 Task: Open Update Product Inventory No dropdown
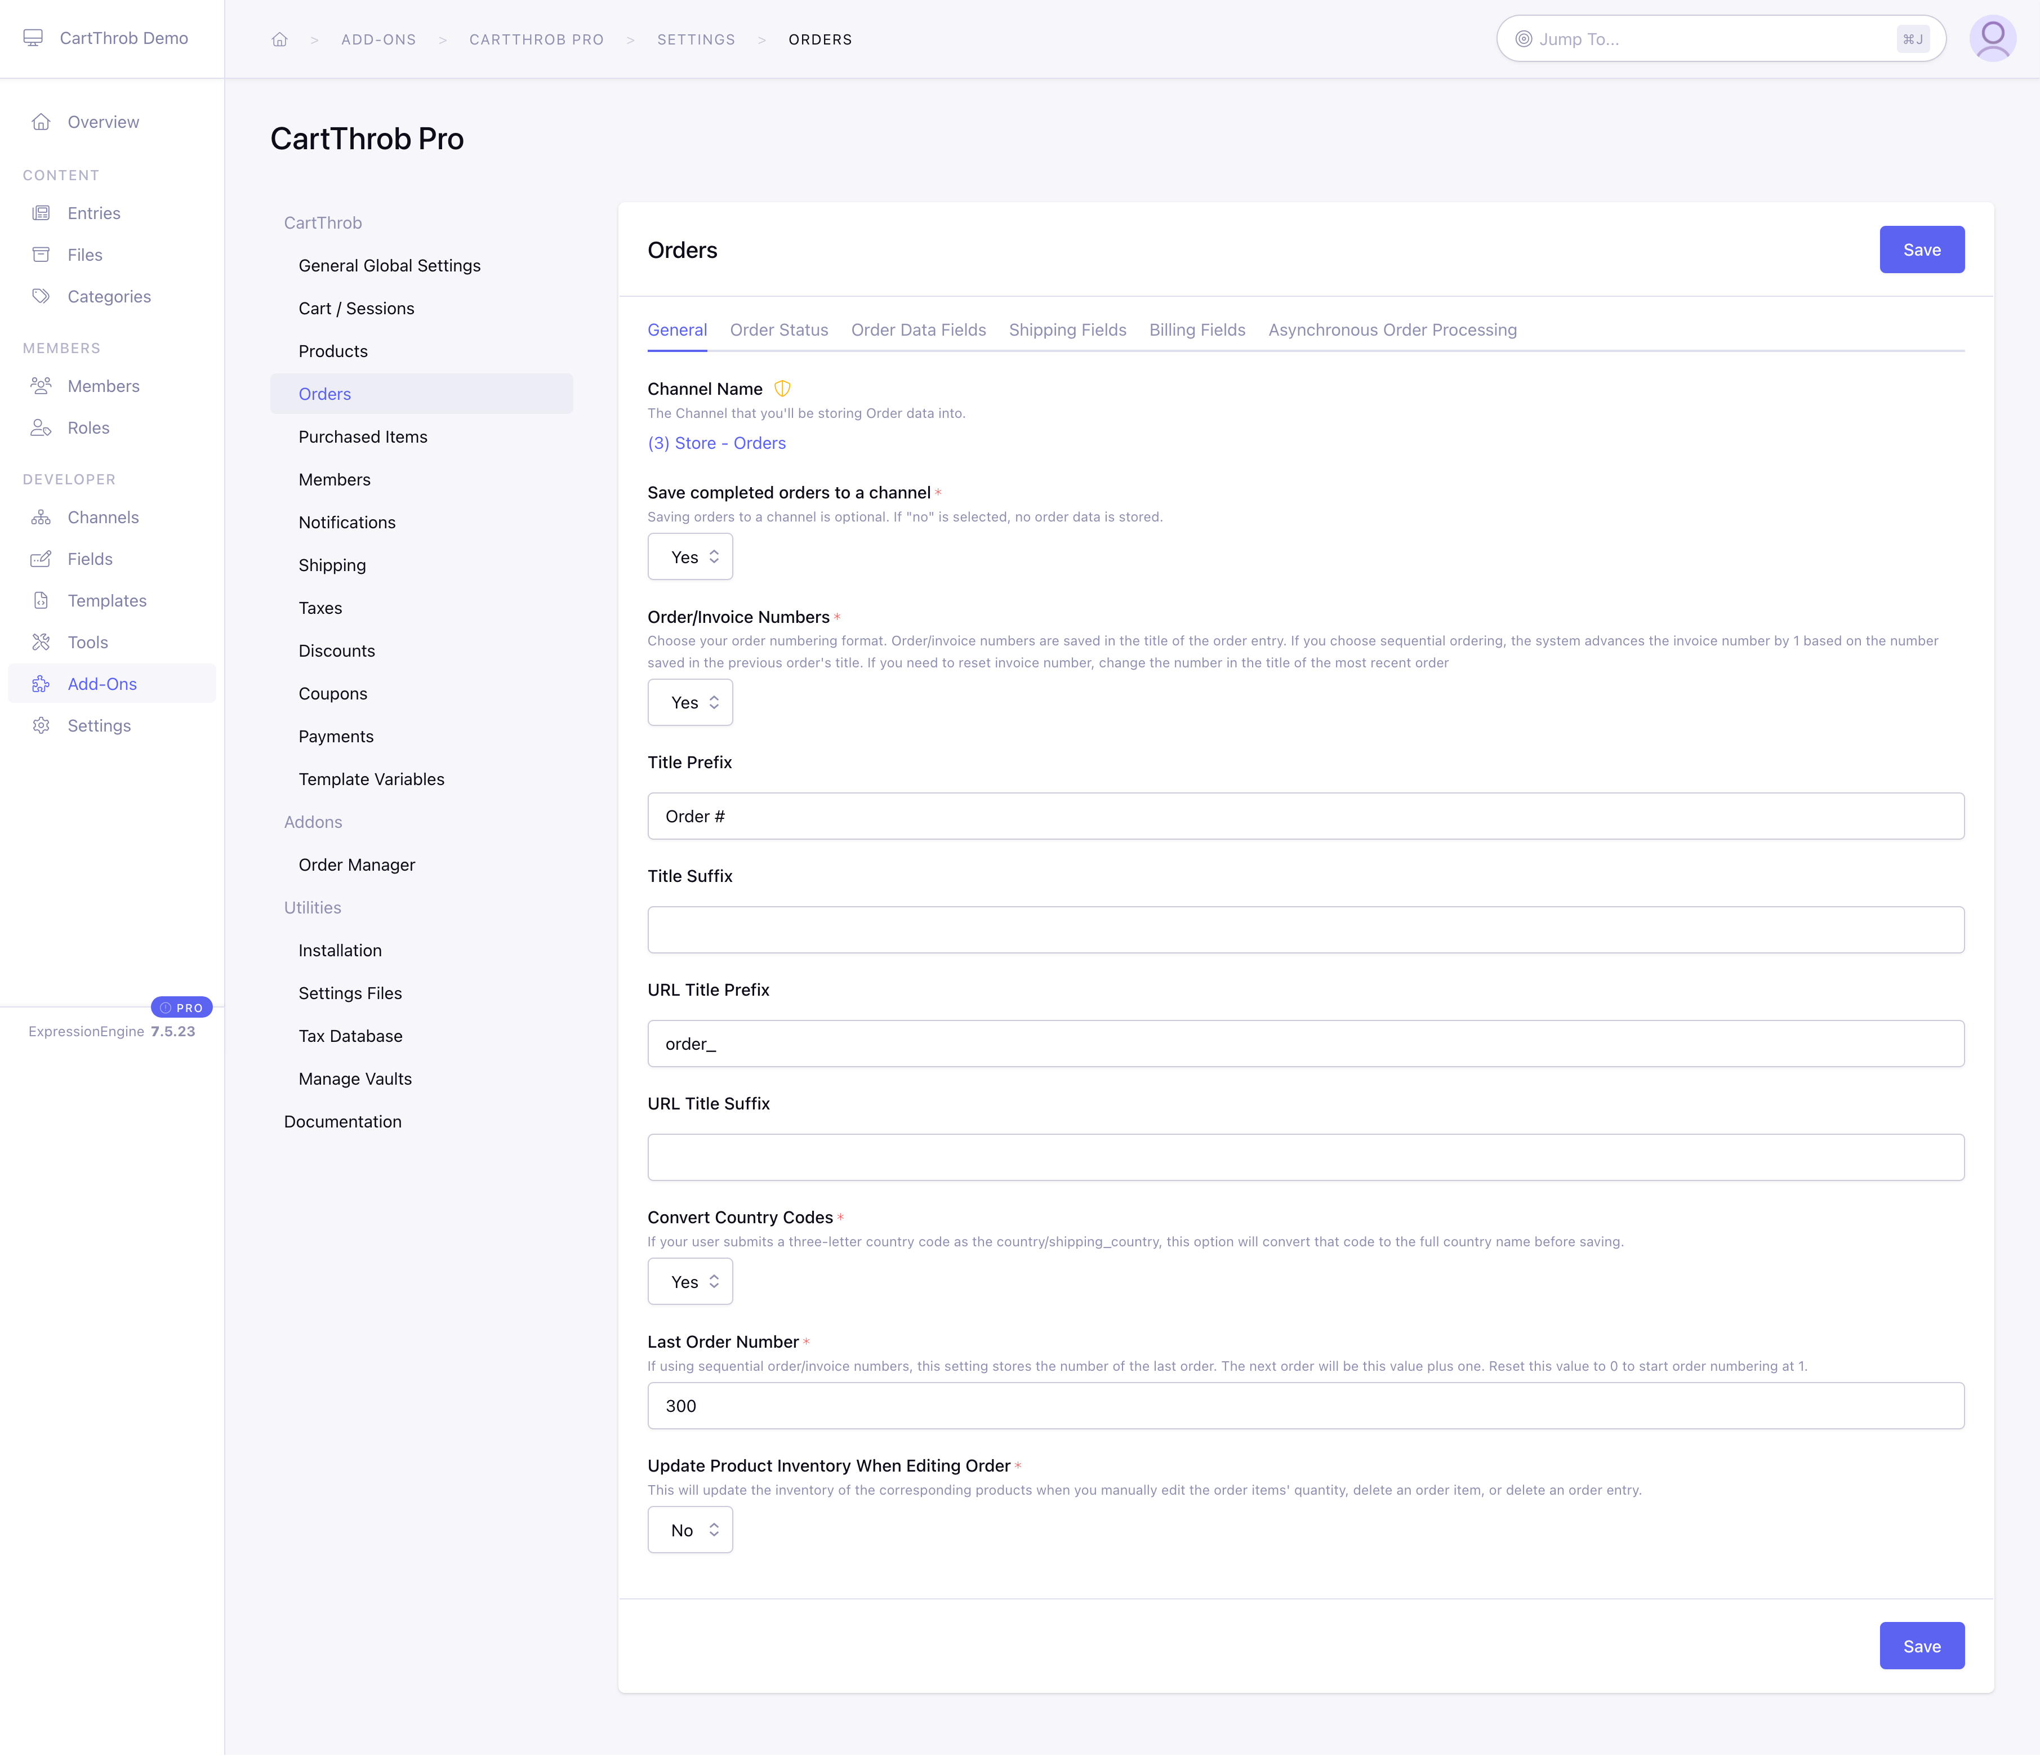[x=690, y=1530]
